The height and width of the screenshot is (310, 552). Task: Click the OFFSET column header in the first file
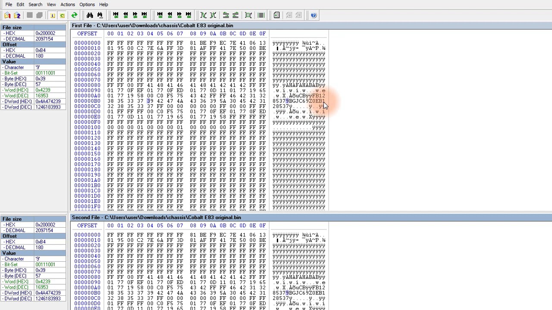coord(87,34)
